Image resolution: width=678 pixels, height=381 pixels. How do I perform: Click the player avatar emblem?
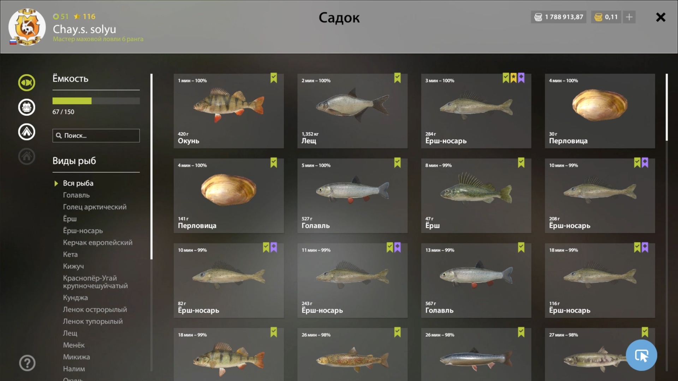point(27,27)
